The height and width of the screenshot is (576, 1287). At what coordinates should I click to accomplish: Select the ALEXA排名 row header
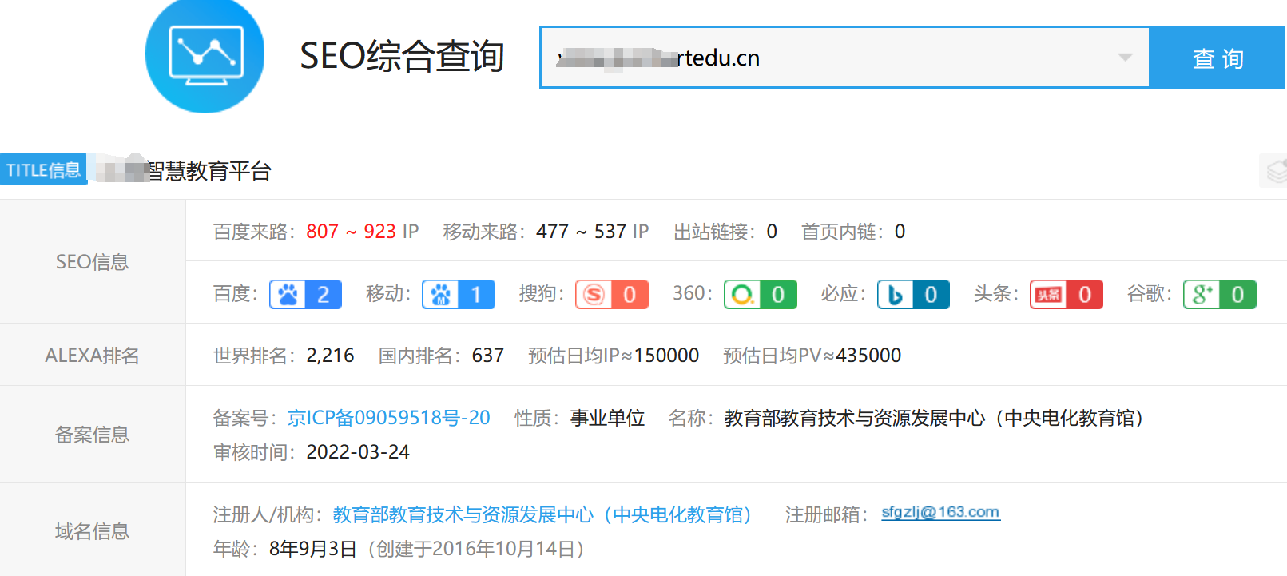(x=93, y=356)
